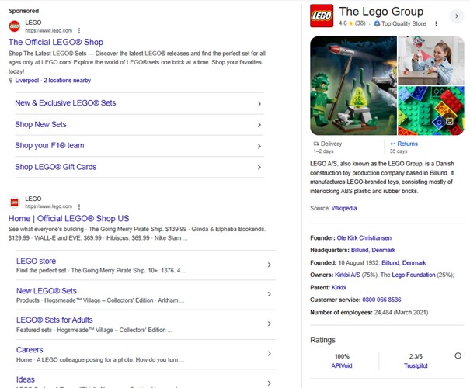
Task: Click the Kirkbi A/S owner link
Action: [x=347, y=275]
